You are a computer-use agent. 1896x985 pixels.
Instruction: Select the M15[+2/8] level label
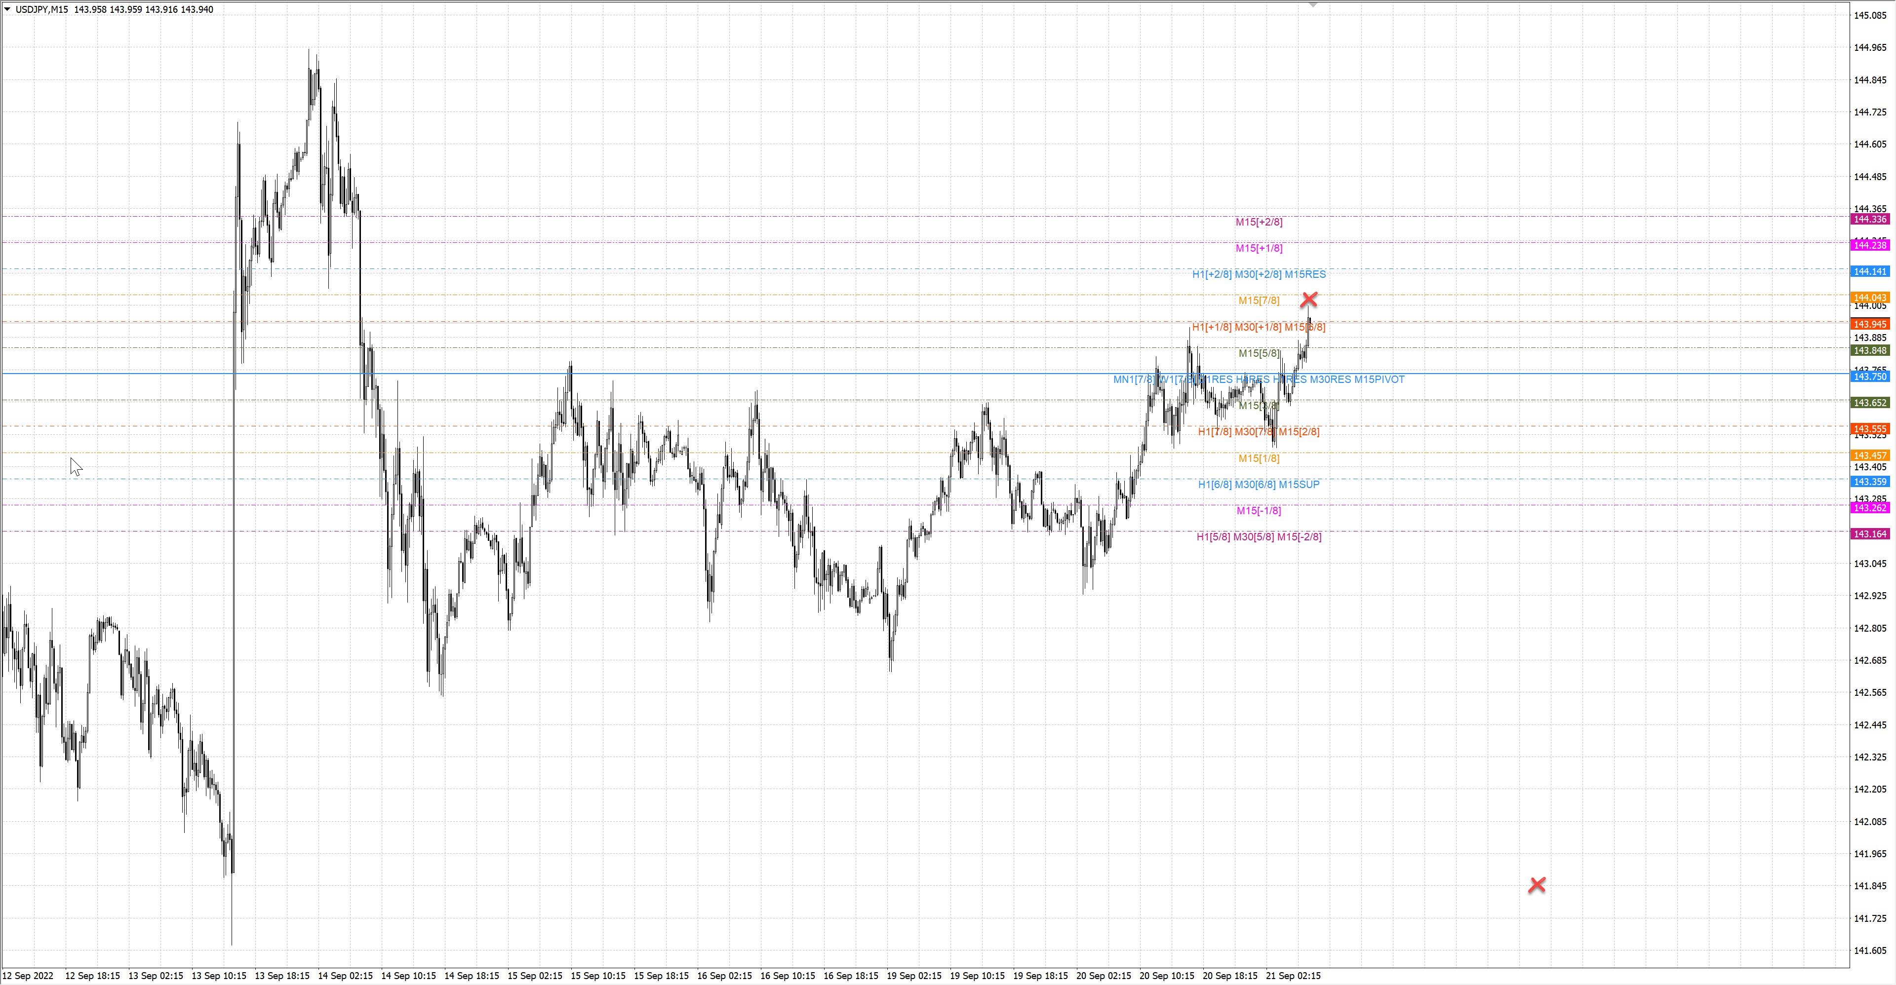[1259, 222]
